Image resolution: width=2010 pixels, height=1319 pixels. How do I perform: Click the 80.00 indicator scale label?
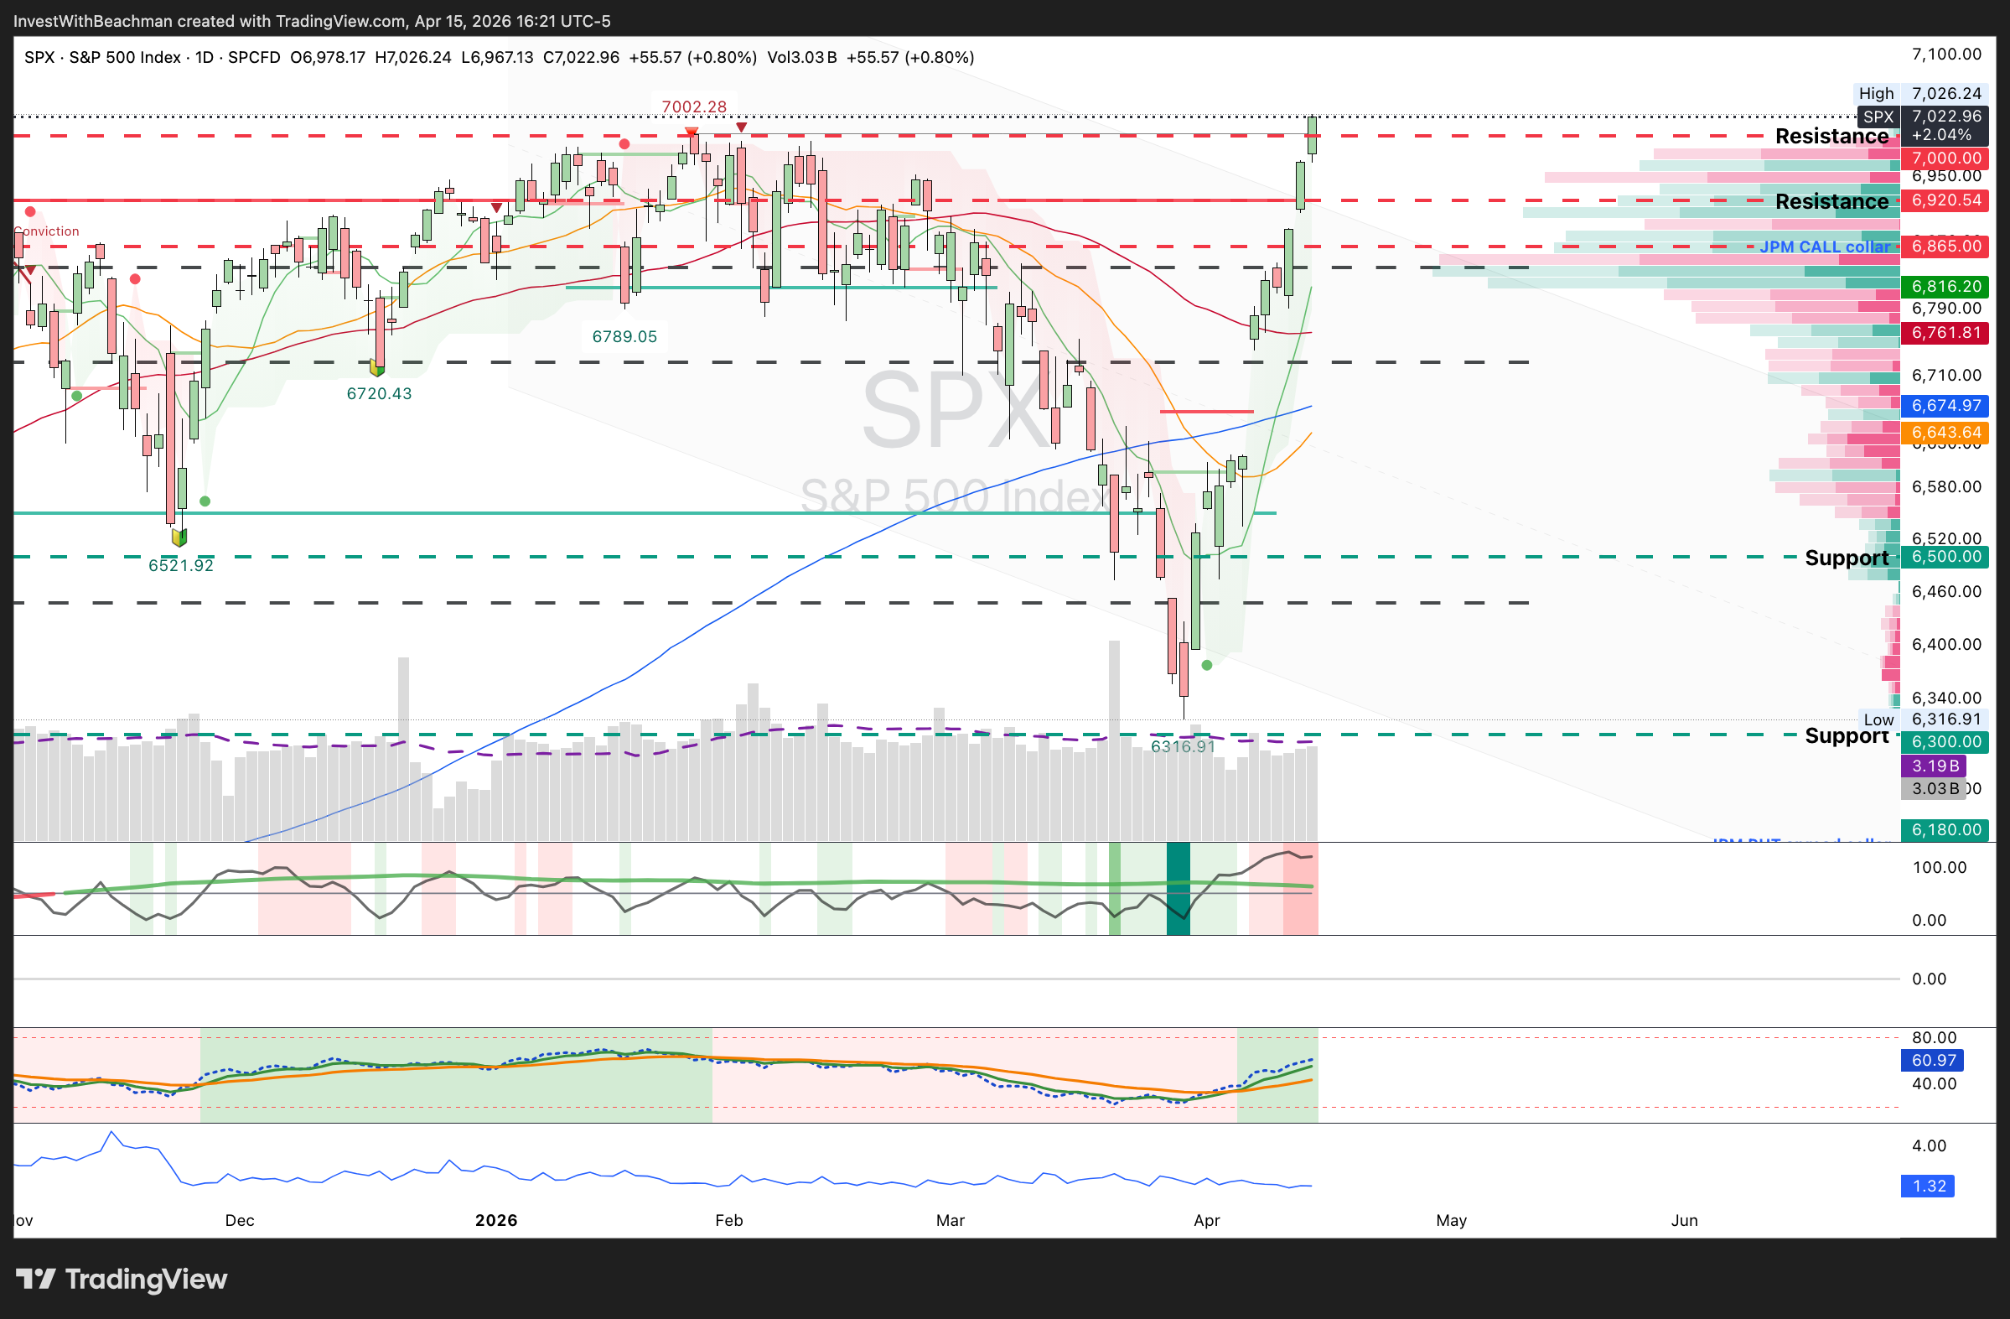[1934, 1037]
